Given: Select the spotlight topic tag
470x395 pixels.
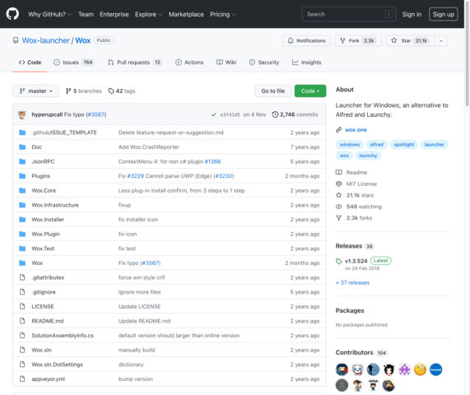Looking at the screenshot, I should (403, 145).
